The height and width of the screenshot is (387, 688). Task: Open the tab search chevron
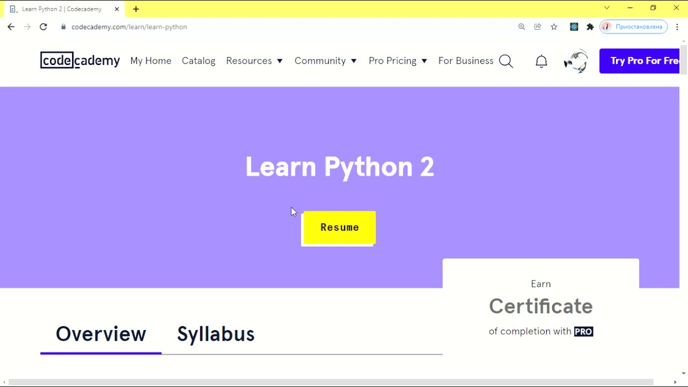click(607, 8)
